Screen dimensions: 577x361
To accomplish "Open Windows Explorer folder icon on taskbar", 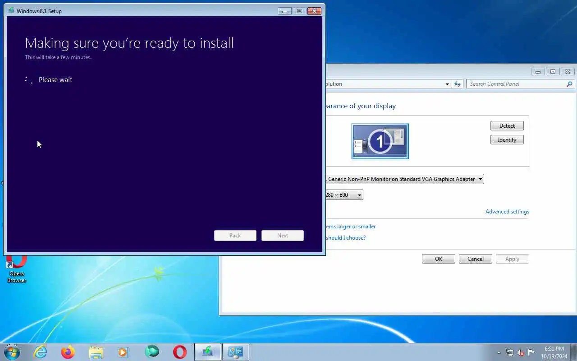I will (x=96, y=352).
